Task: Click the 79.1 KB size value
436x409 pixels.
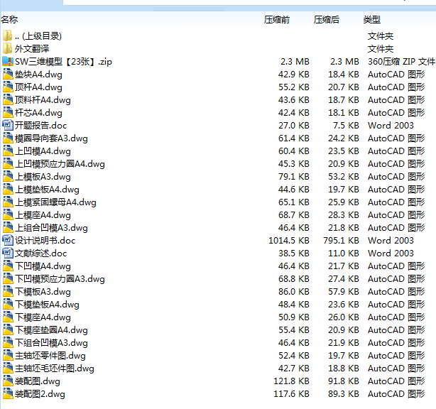Action: click(x=294, y=177)
